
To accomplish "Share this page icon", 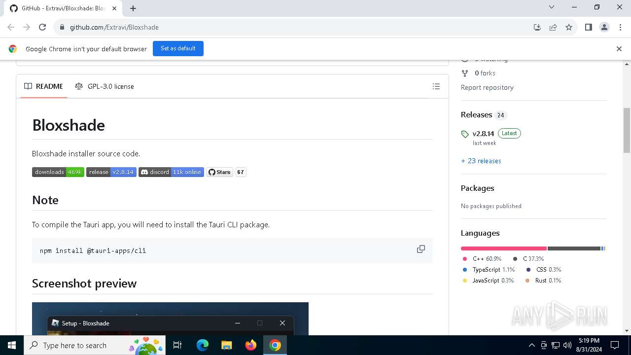I will pos(553,27).
